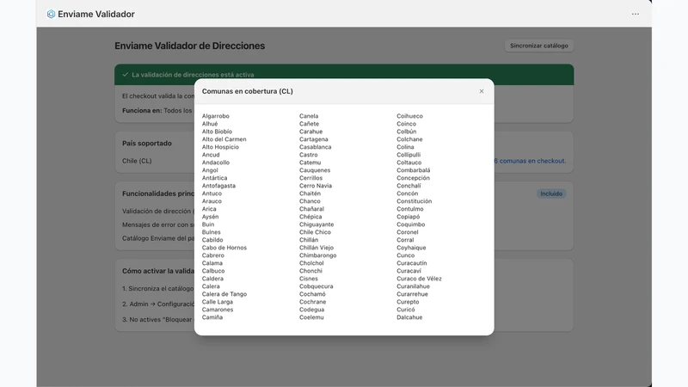Image resolution: width=688 pixels, height=387 pixels.
Task: Select Alto del Carmen entry
Action: pyautogui.click(x=224, y=139)
